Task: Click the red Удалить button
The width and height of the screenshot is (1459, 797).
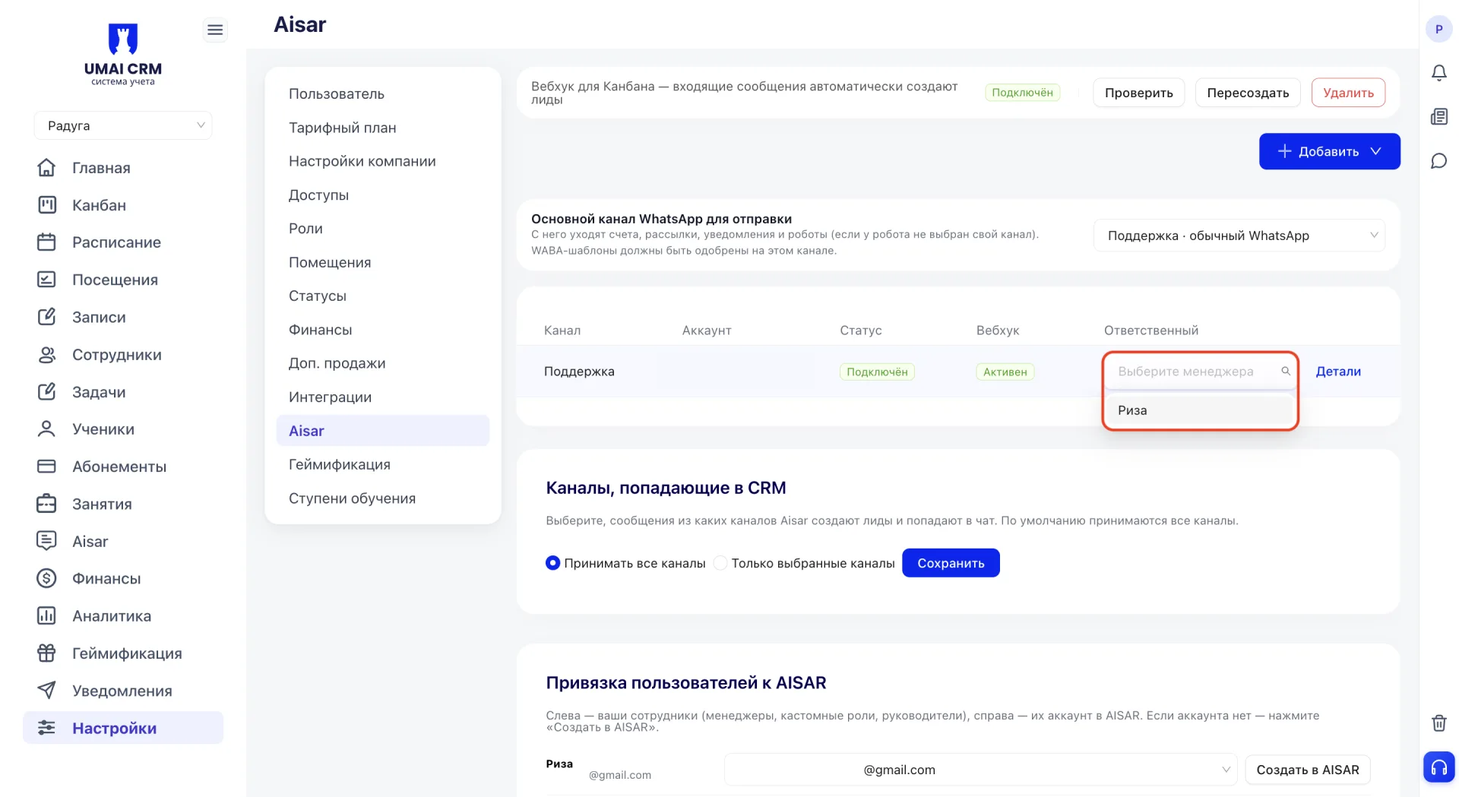Action: click(1348, 93)
